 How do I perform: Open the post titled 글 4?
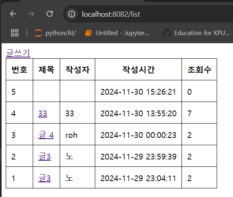(x=46, y=135)
